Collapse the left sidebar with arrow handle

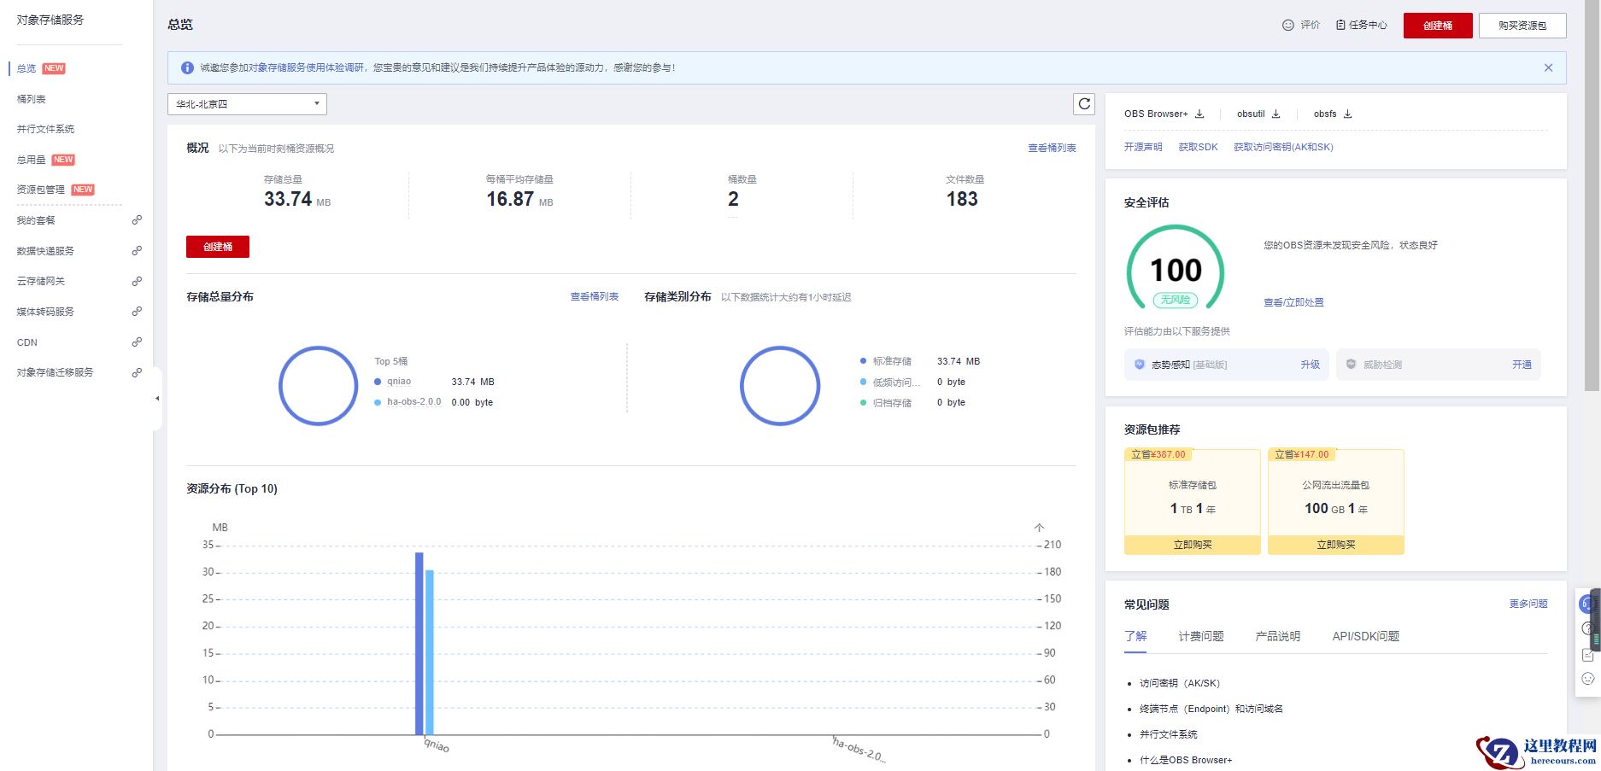point(157,399)
